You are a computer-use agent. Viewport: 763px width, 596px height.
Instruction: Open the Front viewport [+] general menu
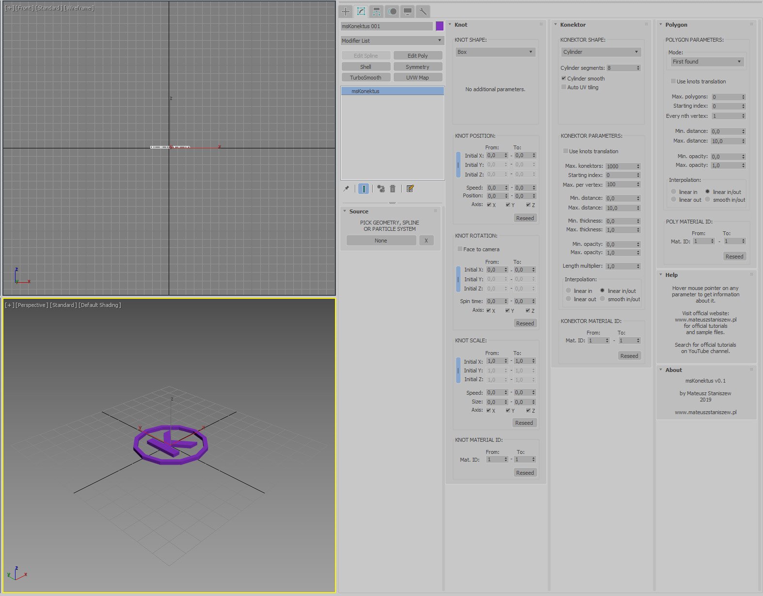(x=10, y=8)
